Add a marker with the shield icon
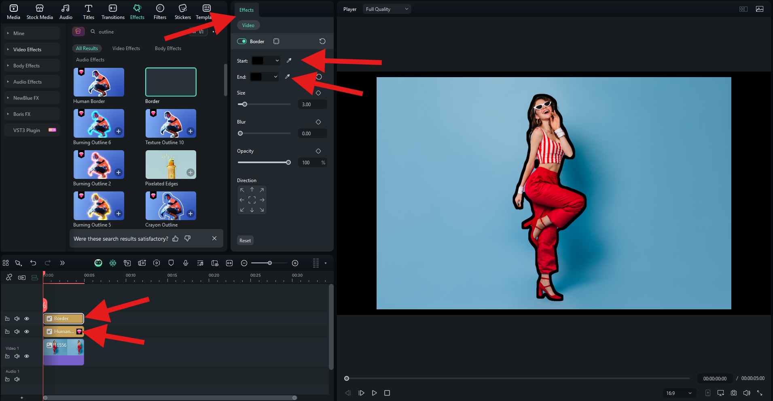The image size is (773, 401). click(x=171, y=263)
